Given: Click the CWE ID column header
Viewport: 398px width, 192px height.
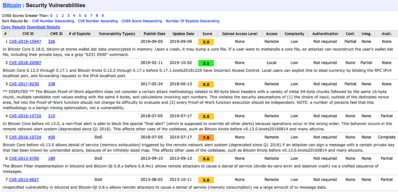Looking at the screenshot, I should pyautogui.click(x=56, y=34).
